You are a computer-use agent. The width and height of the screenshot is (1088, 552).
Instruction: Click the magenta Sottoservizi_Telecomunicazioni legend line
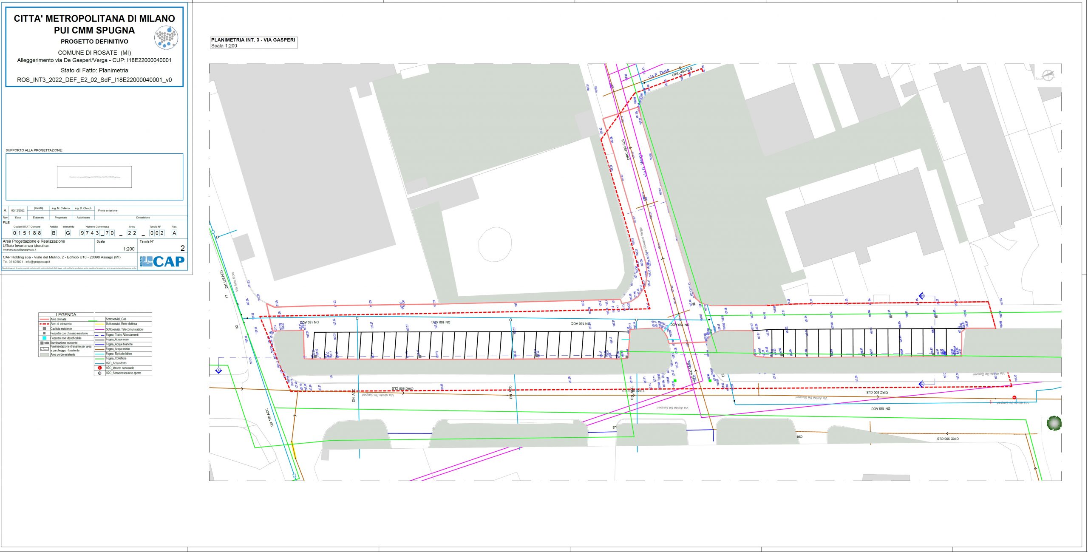[x=100, y=329]
